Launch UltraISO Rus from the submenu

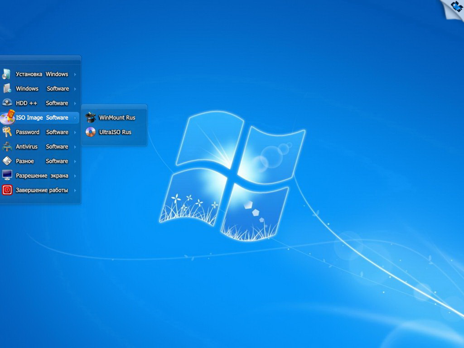[x=114, y=132]
